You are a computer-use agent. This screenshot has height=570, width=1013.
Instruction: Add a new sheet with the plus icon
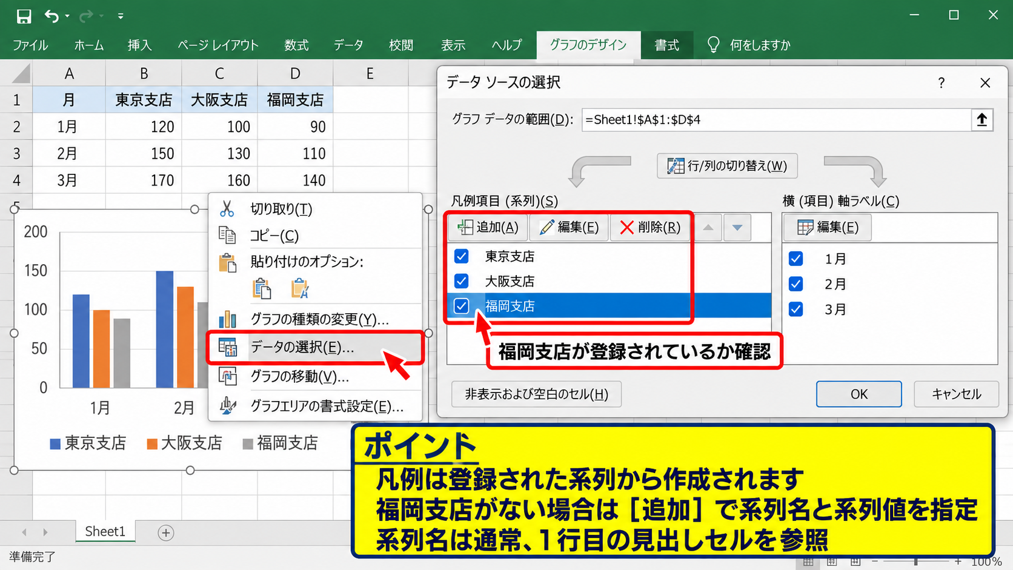[x=165, y=532]
